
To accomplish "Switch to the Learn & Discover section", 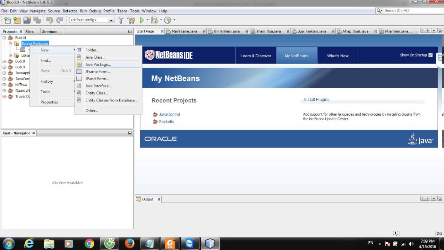I will (256, 56).
